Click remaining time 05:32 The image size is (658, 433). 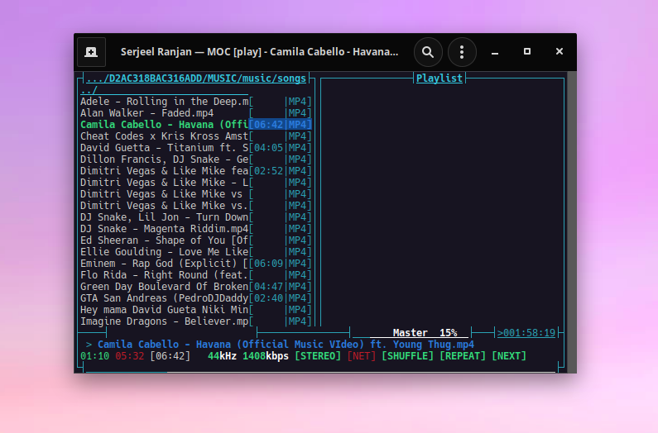click(x=130, y=356)
